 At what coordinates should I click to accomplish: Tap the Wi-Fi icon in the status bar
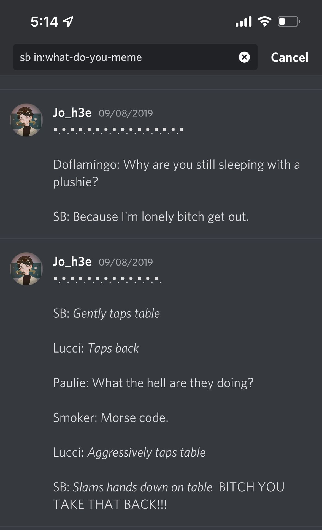(264, 21)
